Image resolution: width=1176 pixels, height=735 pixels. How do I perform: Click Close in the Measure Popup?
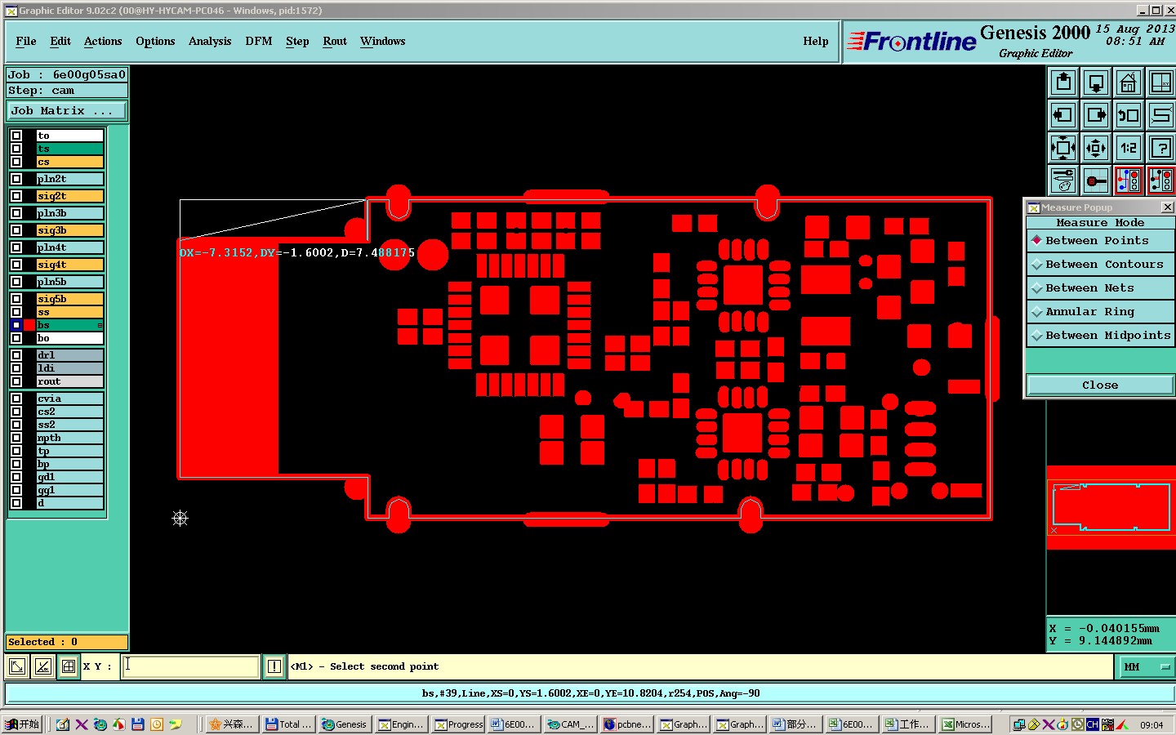coord(1100,385)
